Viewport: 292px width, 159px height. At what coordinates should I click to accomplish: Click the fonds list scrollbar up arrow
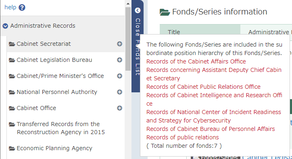[x=128, y=4]
